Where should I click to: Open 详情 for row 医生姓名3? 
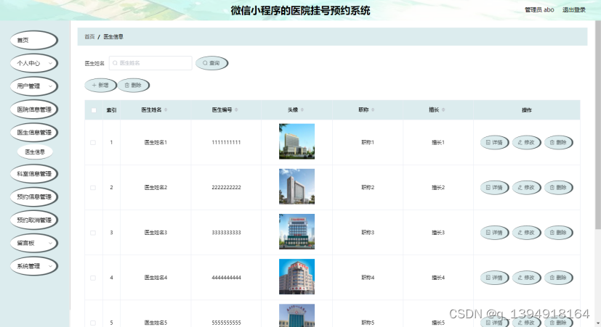tap(494, 233)
